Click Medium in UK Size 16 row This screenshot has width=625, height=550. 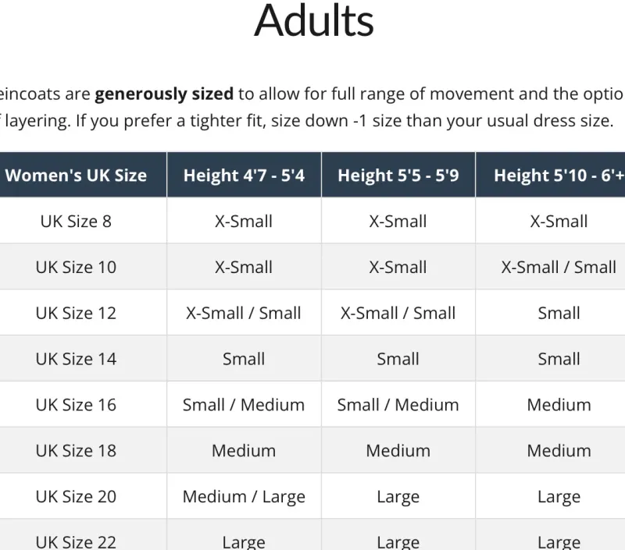[x=559, y=406]
